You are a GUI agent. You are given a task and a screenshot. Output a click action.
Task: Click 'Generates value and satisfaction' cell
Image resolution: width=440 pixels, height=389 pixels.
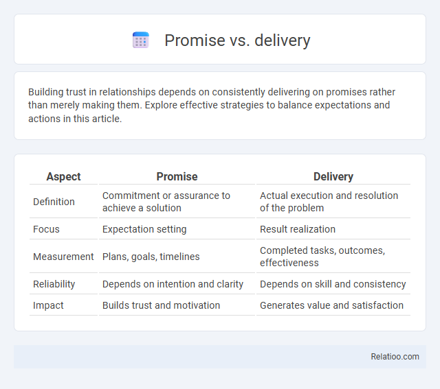point(333,305)
